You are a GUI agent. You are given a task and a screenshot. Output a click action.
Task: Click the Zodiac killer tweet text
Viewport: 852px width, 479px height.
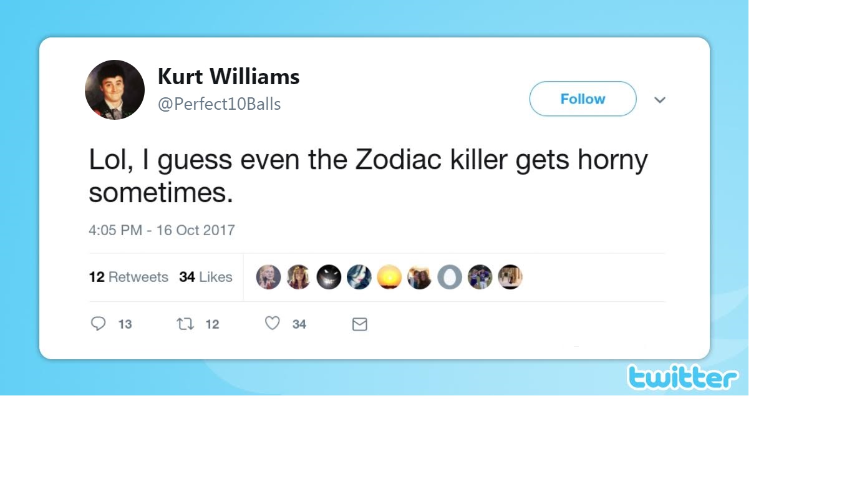click(x=368, y=176)
